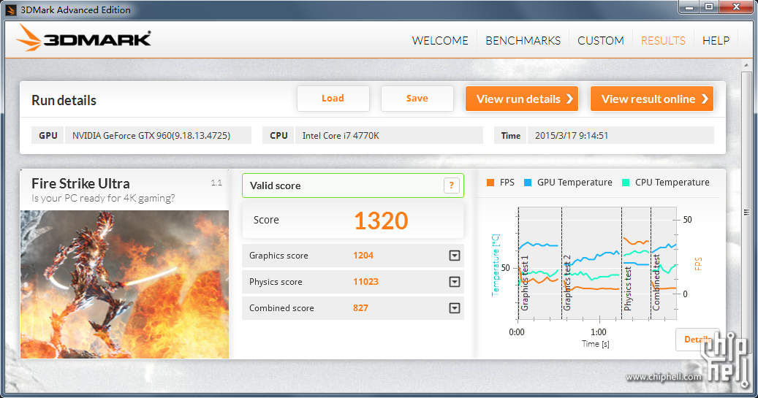
Task: Select the RESULTS tab
Action: click(663, 41)
